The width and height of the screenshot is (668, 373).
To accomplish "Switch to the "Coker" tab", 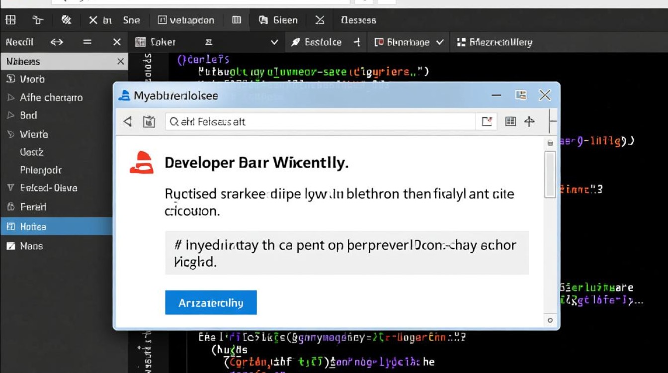I will pyautogui.click(x=206, y=42).
